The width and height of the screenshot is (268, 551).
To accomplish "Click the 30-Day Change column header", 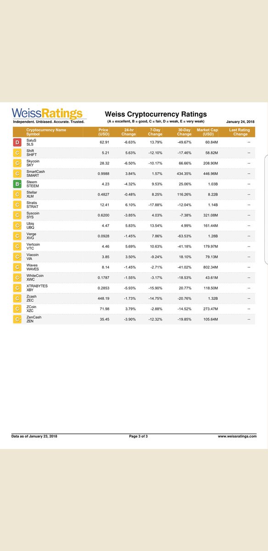I will 184,132.
